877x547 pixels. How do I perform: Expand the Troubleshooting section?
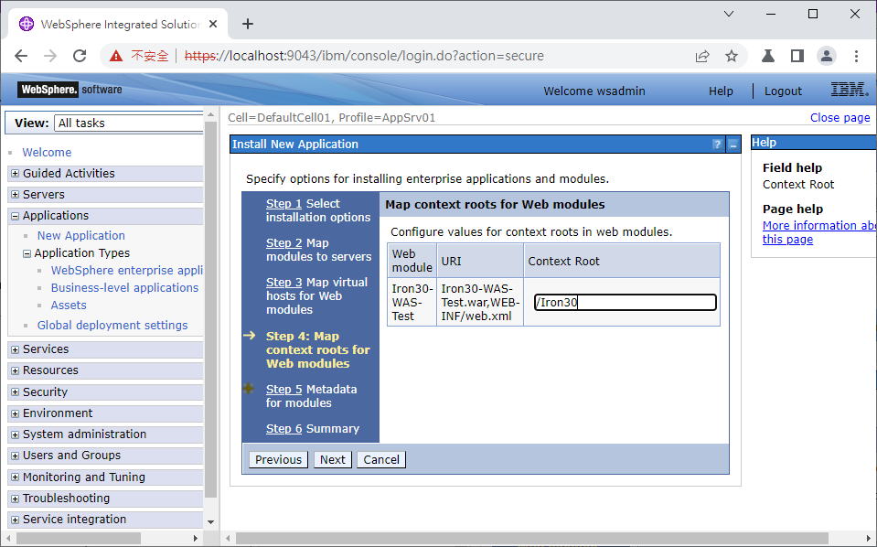(x=16, y=499)
